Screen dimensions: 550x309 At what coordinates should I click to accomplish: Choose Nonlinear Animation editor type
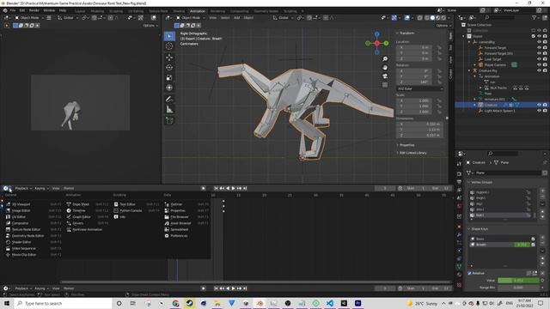(x=87, y=229)
